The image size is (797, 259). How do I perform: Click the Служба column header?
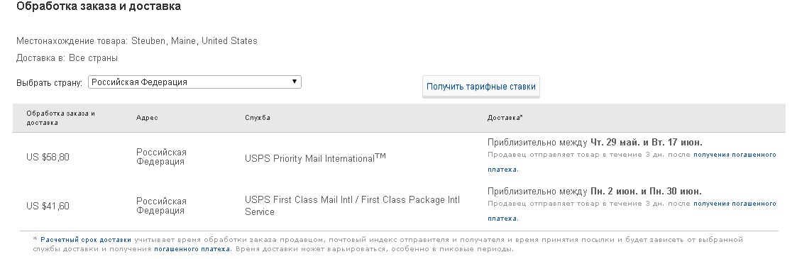pyautogui.click(x=257, y=118)
